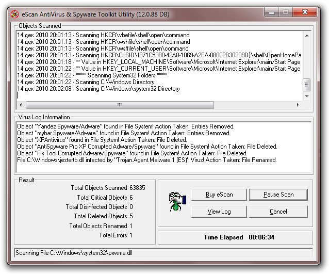329x274 pixels.
Task: Click the Fix Tool Corrupted Adware entry
Action: point(132,153)
